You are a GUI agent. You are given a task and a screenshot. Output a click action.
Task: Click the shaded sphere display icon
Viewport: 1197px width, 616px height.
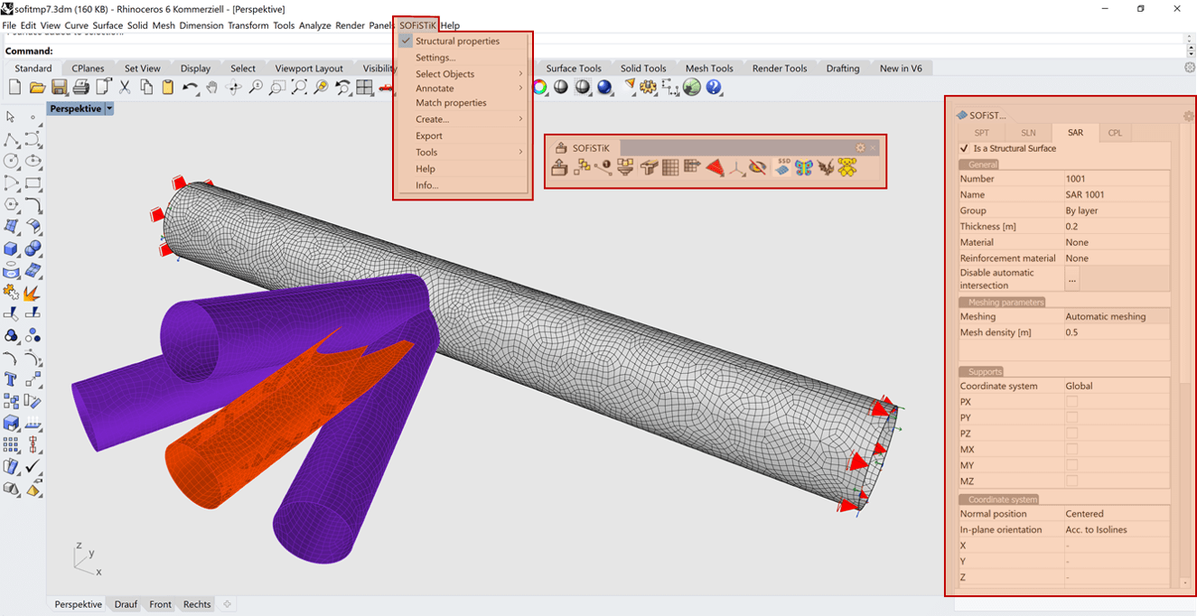click(x=561, y=88)
